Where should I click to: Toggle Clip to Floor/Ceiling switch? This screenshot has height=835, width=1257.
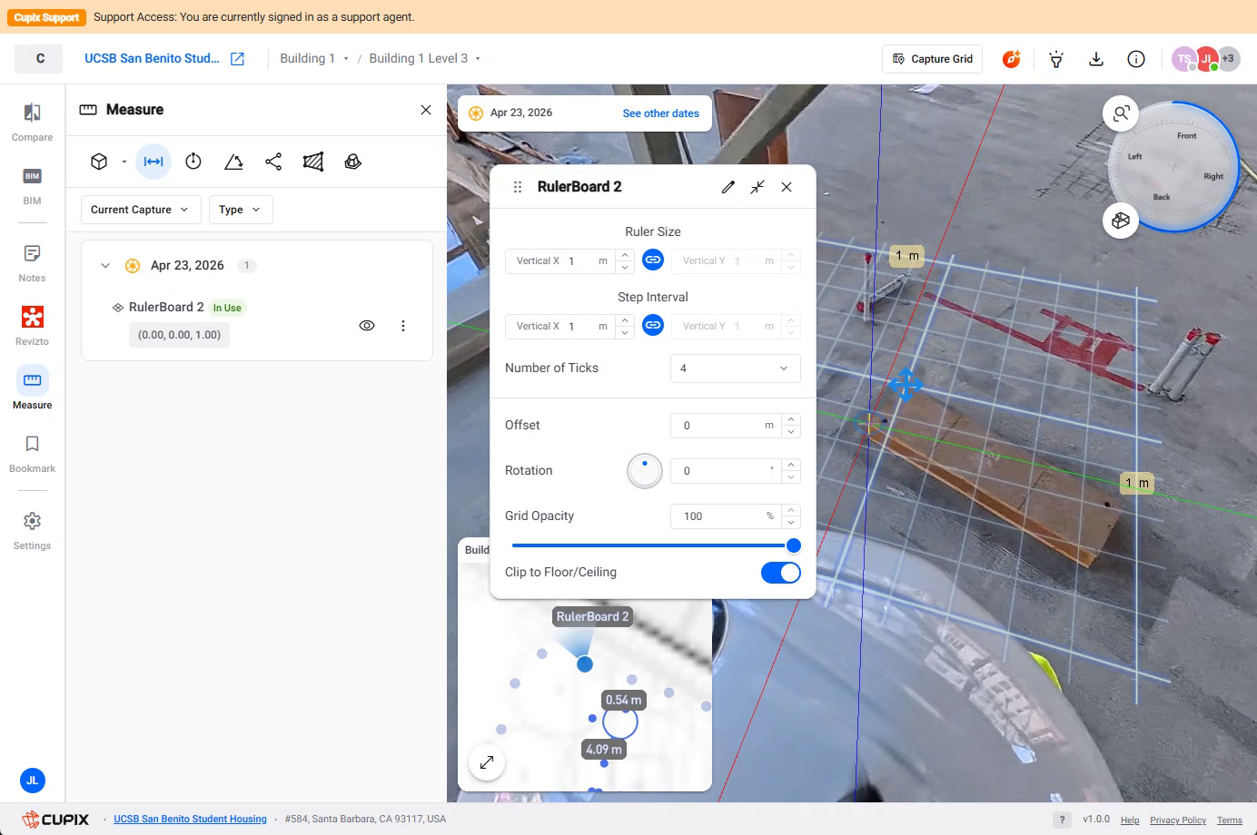781,573
